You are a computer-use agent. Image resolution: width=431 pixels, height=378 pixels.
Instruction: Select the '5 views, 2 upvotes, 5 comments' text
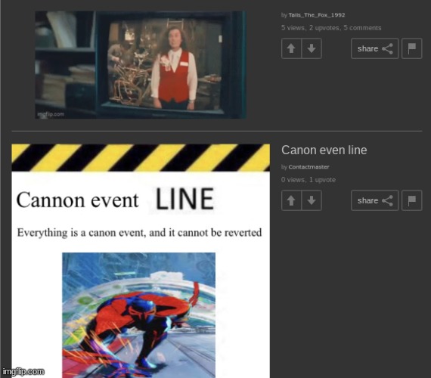331,28
